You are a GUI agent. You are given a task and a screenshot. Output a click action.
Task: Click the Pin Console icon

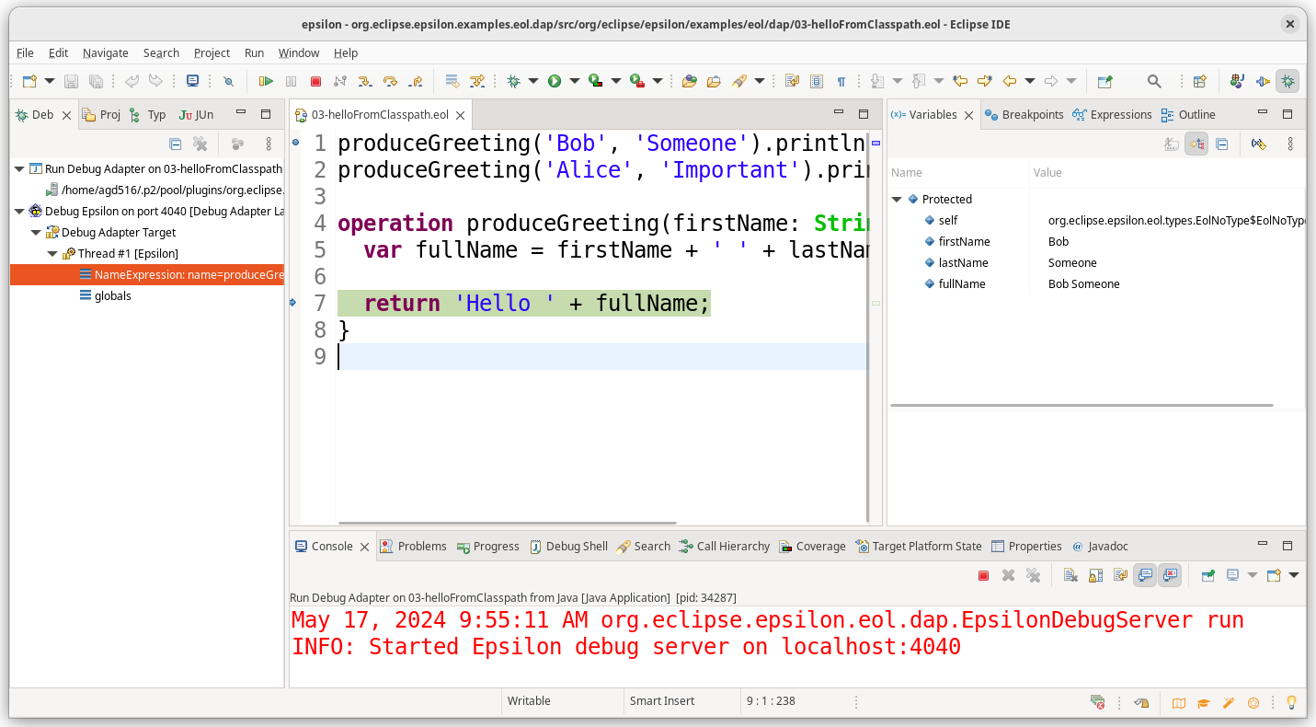pos(1207,575)
